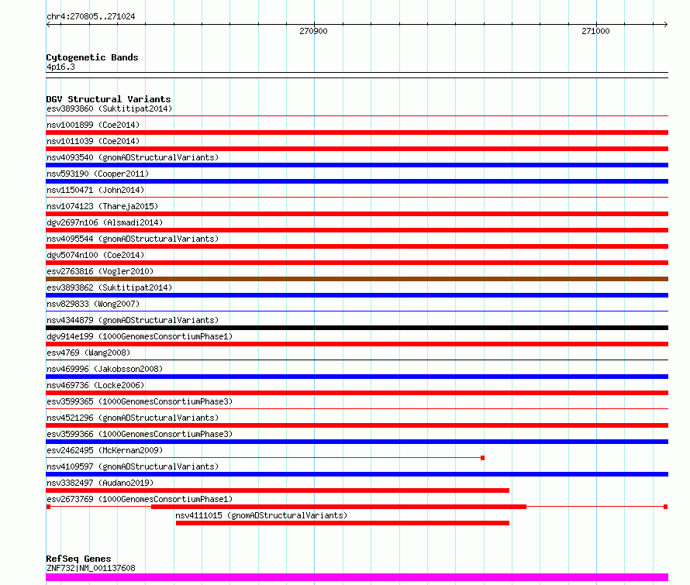The width and height of the screenshot is (690, 585).
Task: Open the nsv469996 (Jakobsson2008) label
Action: [x=105, y=369]
